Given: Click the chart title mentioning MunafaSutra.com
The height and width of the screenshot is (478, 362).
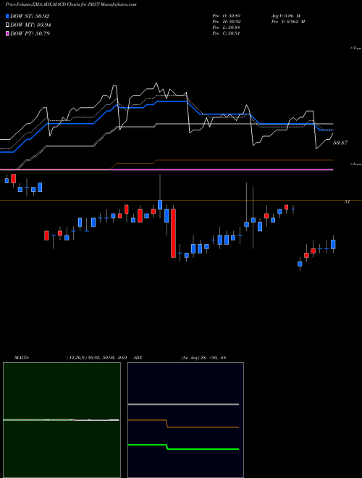Looking at the screenshot, I should [71, 4].
